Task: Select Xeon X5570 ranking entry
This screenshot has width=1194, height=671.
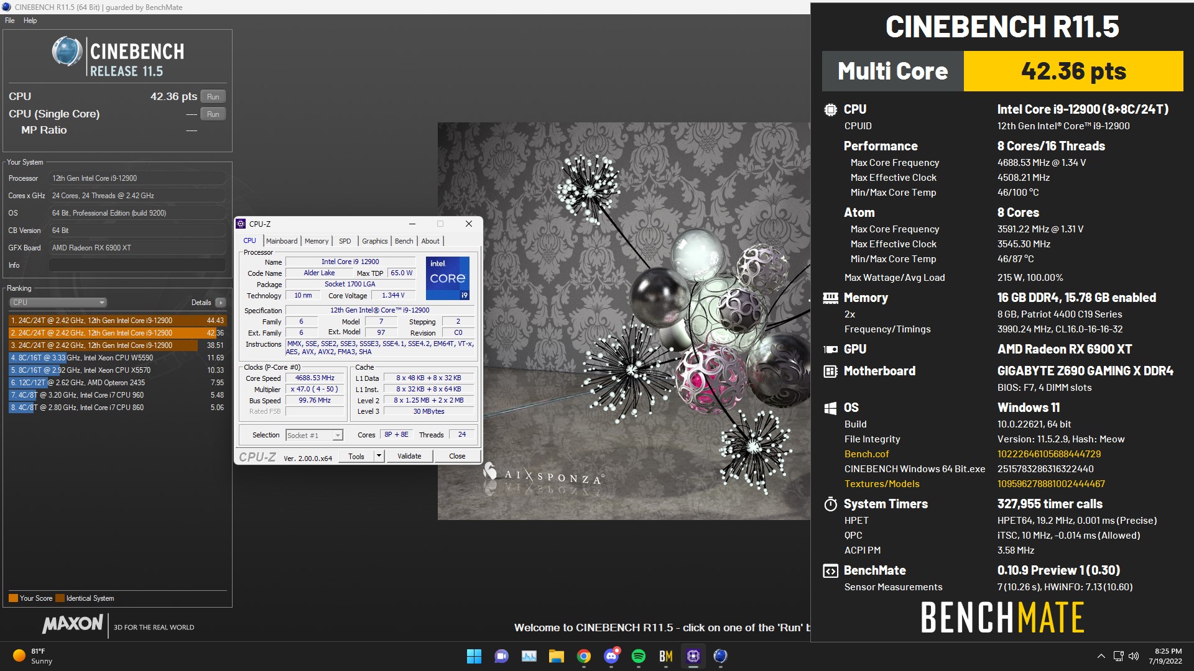Action: click(x=118, y=370)
